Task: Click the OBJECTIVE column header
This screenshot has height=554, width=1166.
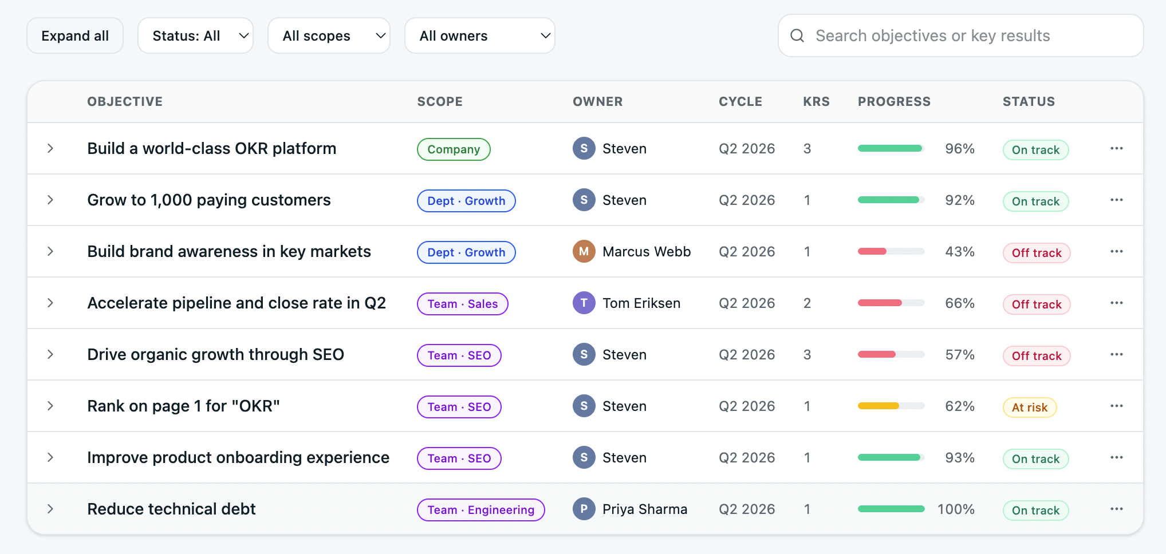Action: tap(125, 101)
